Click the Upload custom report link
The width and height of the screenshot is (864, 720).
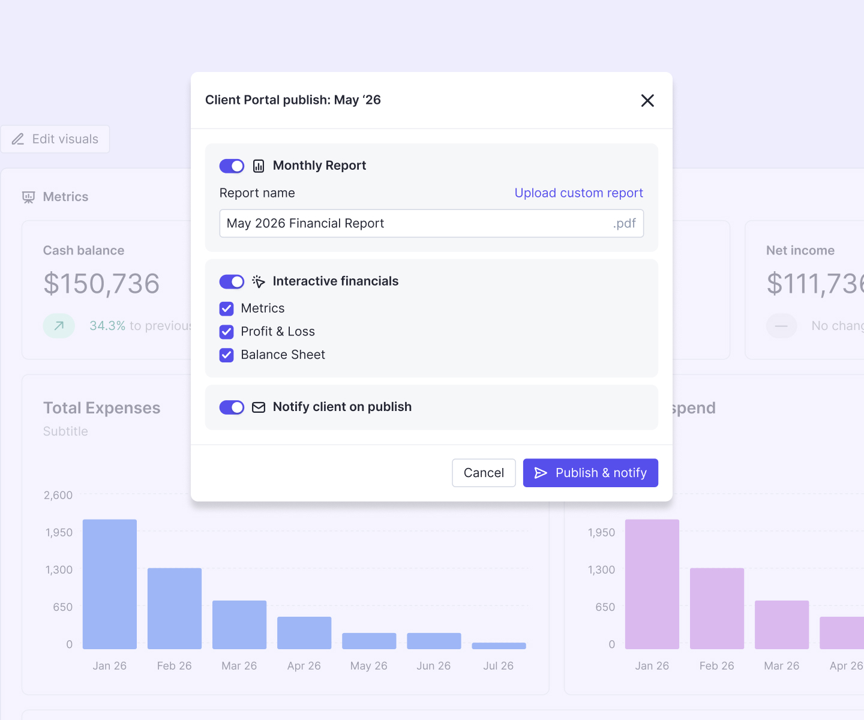[578, 193]
